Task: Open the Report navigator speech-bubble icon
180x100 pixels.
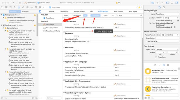Action: [36, 7]
